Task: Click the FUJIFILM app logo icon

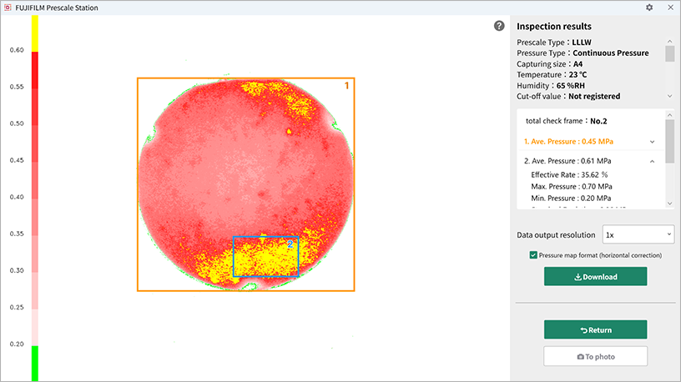Action: pos(8,8)
